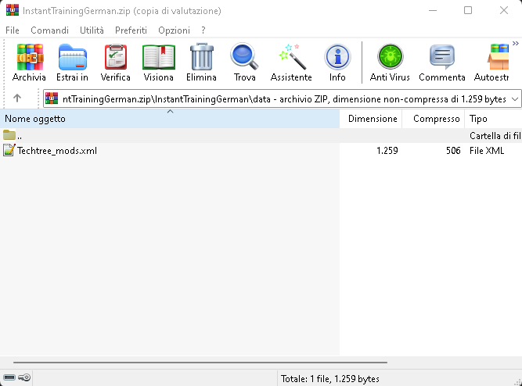
Task: Click the Techtree_mods.xml file icon
Action: pos(9,150)
